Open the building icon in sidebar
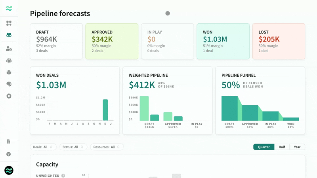 coord(8,142)
